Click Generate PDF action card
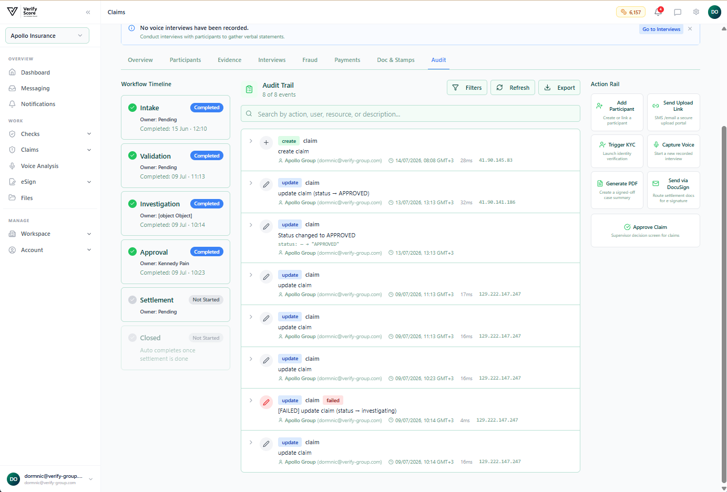The width and height of the screenshot is (727, 492). (617, 190)
